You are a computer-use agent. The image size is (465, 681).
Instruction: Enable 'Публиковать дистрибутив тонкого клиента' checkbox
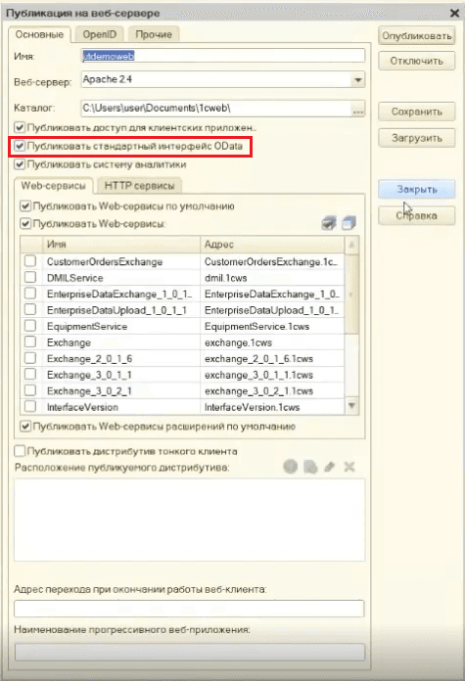tap(20, 451)
